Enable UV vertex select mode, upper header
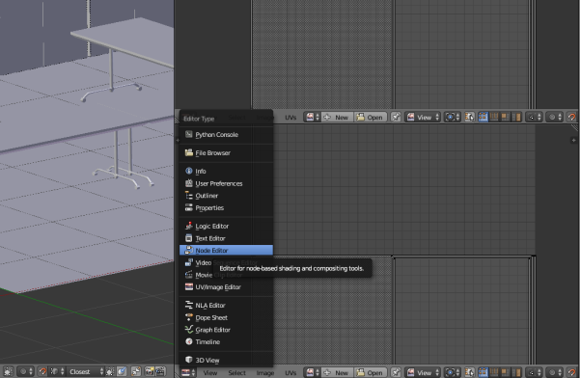 click(483, 117)
